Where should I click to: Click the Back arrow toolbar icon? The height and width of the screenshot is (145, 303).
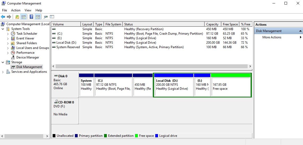[3, 17]
